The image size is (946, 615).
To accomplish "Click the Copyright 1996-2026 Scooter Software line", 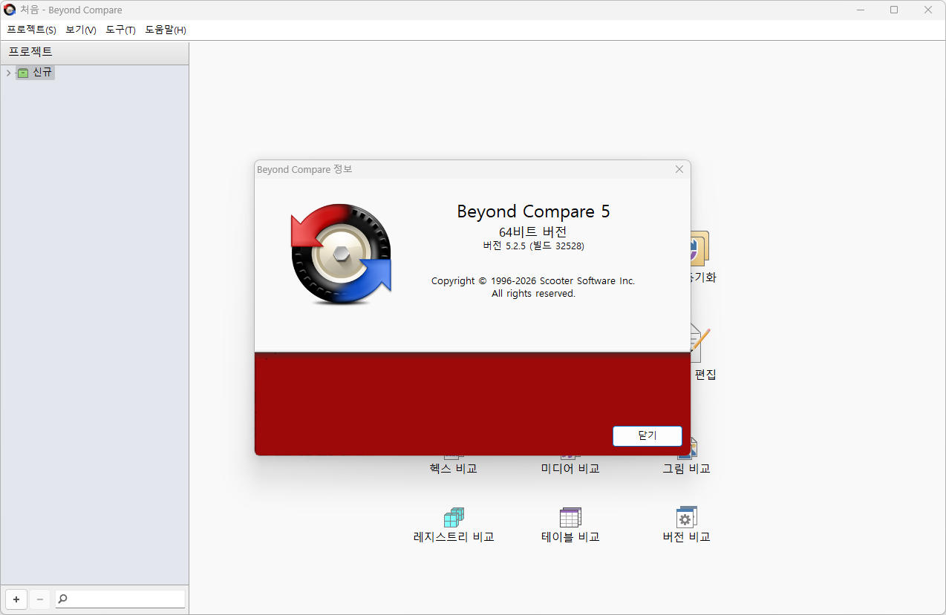I will coord(533,280).
